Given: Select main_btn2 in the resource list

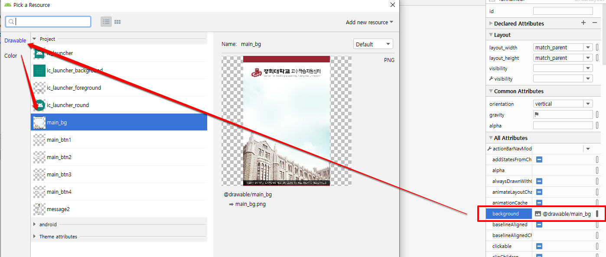Looking at the screenshot, I should click(119, 157).
